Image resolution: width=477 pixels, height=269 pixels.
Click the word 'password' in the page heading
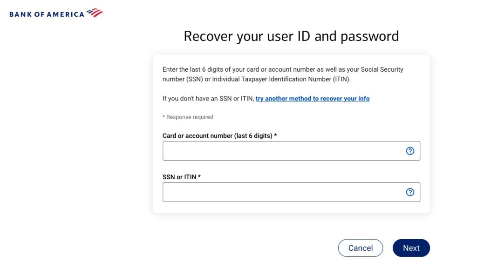coord(370,36)
